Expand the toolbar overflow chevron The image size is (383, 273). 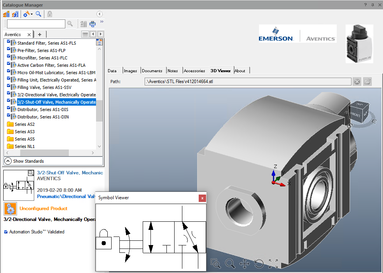click(102, 22)
